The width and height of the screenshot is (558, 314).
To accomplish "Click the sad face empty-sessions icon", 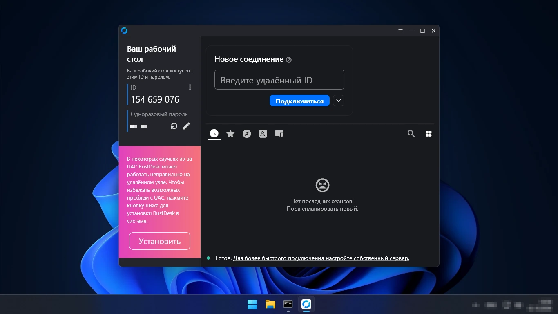I will tap(322, 185).
